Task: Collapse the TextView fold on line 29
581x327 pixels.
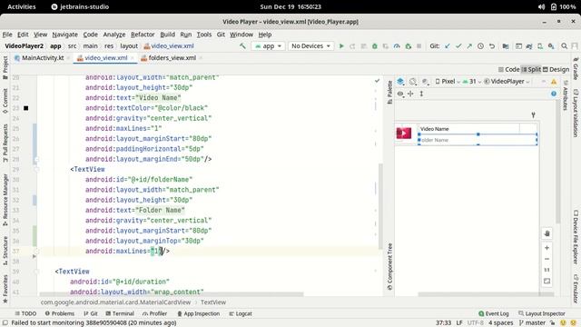Action: [36, 170]
